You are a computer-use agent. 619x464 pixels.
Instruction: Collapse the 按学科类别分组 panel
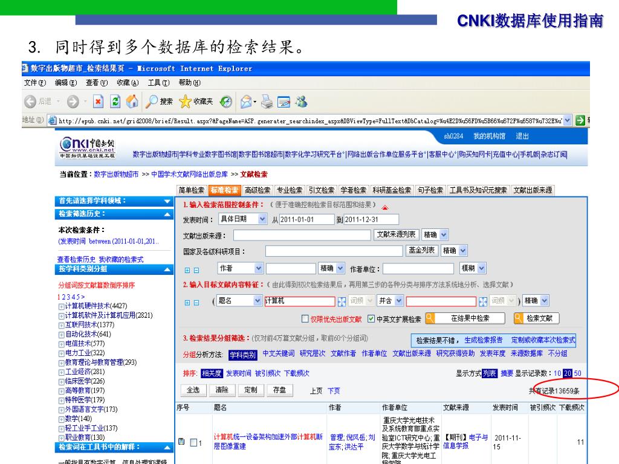[167, 269]
